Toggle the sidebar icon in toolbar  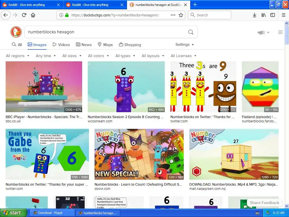coord(273,15)
